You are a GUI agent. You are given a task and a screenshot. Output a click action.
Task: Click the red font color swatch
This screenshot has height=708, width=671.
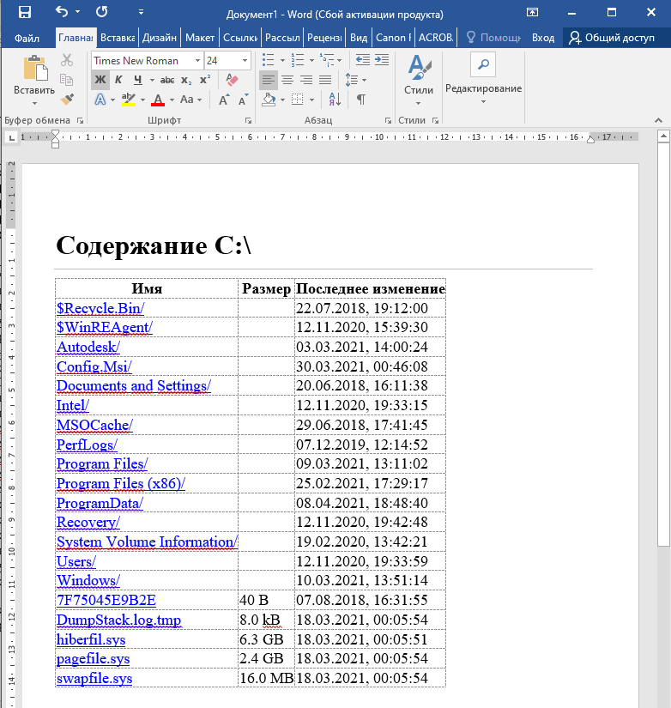[x=157, y=100]
